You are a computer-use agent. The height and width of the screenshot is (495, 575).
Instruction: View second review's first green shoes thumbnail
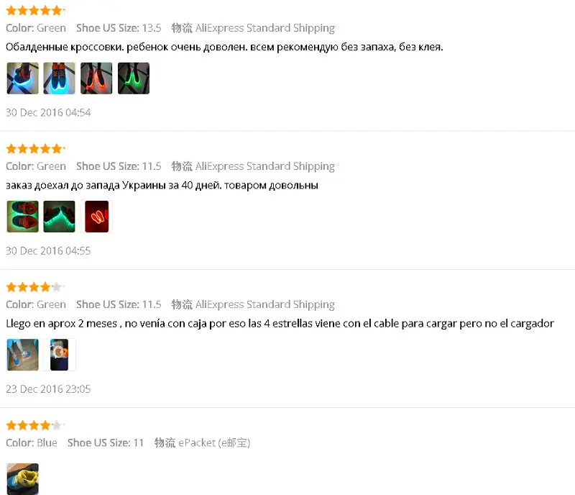[22, 217]
